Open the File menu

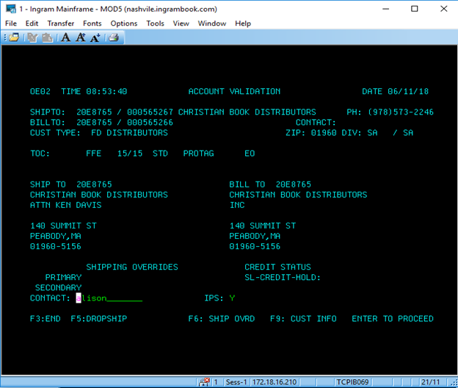(x=11, y=24)
